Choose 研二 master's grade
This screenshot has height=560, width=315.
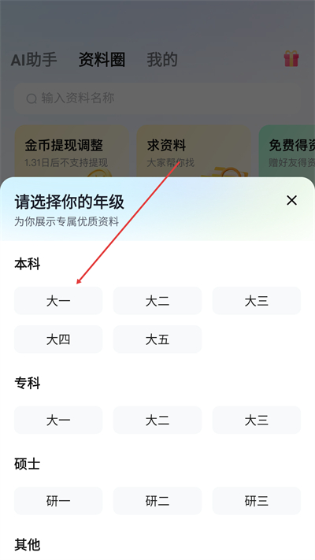click(157, 501)
